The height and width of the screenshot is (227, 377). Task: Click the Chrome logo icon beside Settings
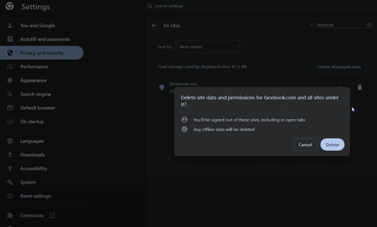pyautogui.click(x=10, y=6)
